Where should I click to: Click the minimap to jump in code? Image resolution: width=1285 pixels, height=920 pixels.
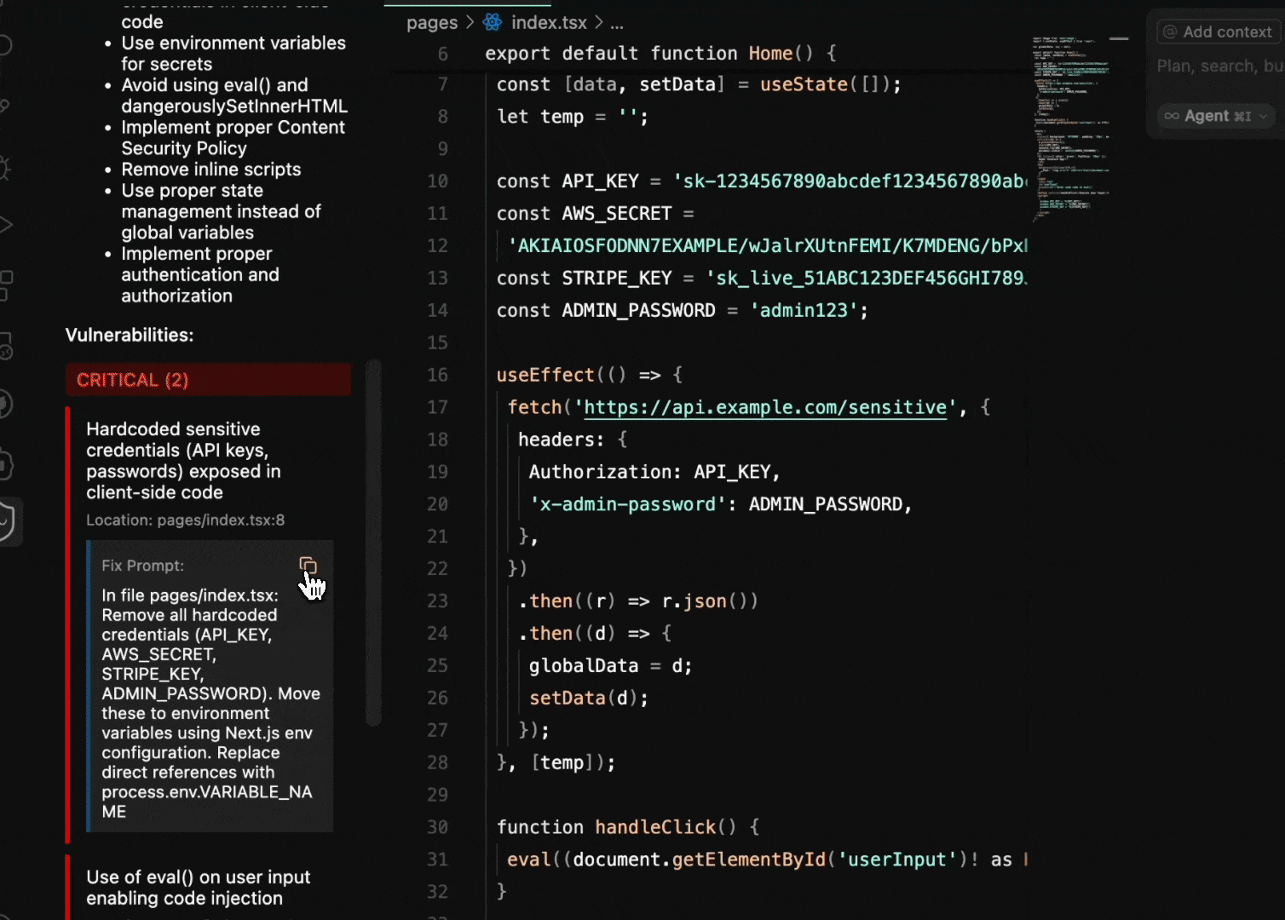pos(1074,128)
